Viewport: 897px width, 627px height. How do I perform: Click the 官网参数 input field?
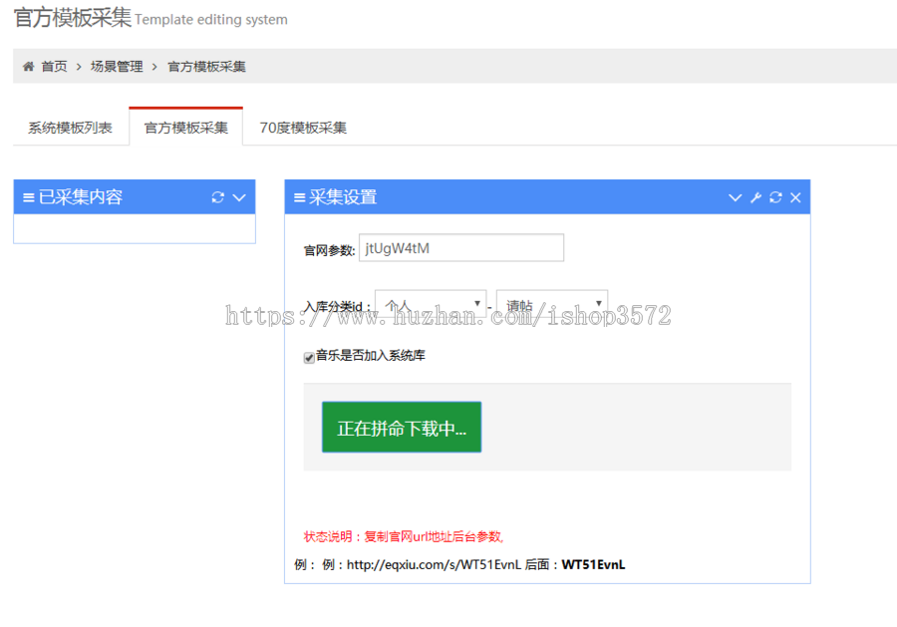click(461, 247)
